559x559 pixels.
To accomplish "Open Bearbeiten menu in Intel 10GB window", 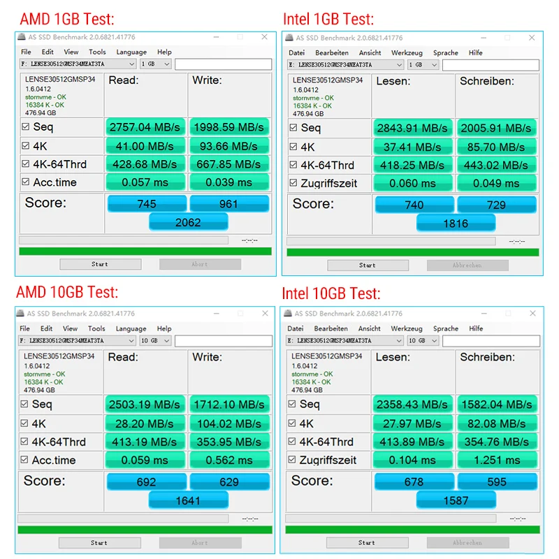I will point(331,328).
